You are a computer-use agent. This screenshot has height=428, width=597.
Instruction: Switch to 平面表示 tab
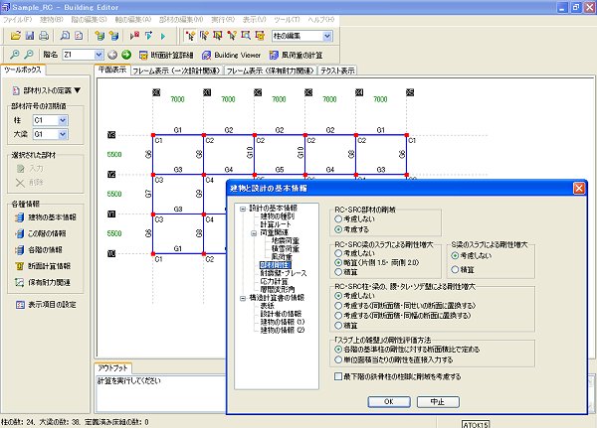pyautogui.click(x=111, y=70)
